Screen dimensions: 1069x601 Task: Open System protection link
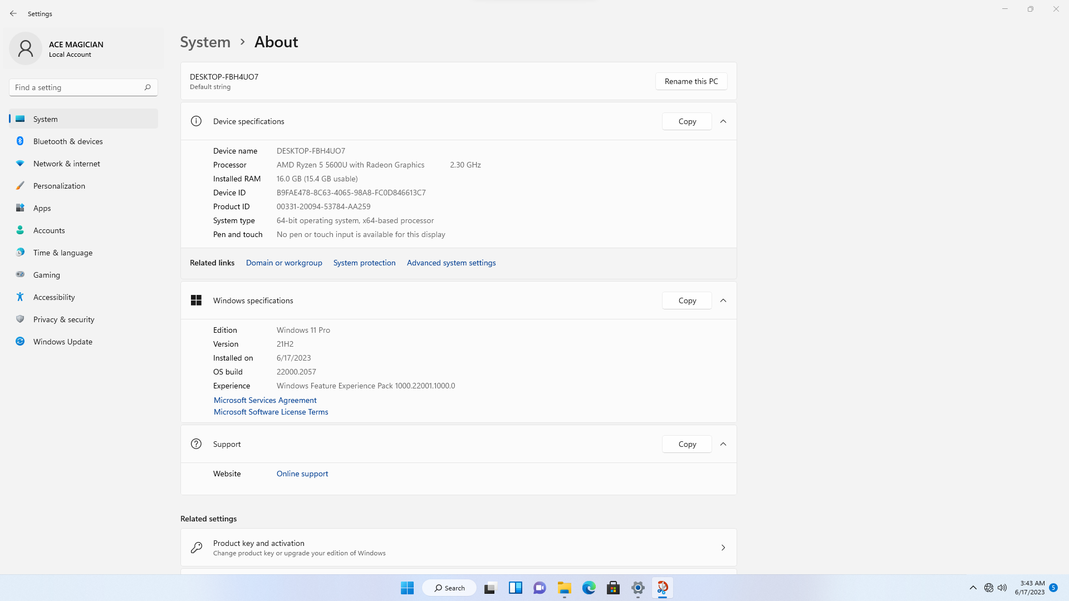364,263
